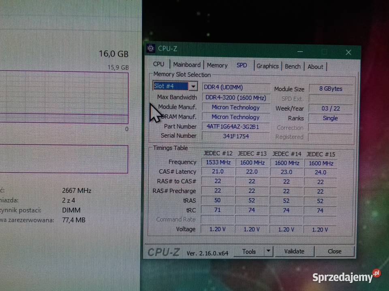Click the JEDEC #15 voltage 1.20 V cell
Viewport: 389px width, 291px height.
(320, 230)
